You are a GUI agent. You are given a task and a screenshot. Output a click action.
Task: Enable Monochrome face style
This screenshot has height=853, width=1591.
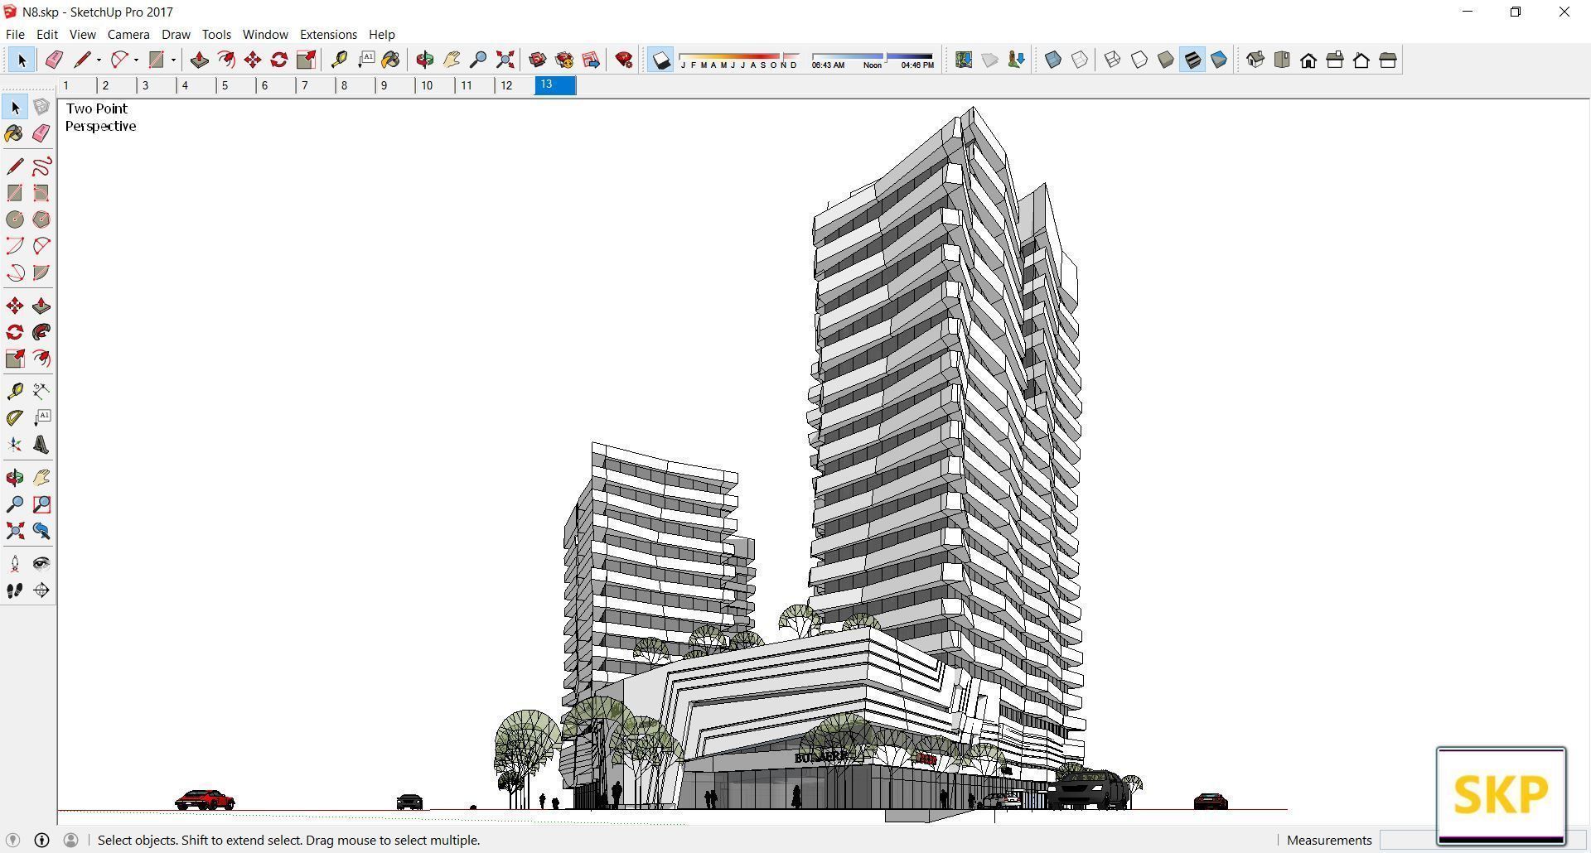[1219, 60]
